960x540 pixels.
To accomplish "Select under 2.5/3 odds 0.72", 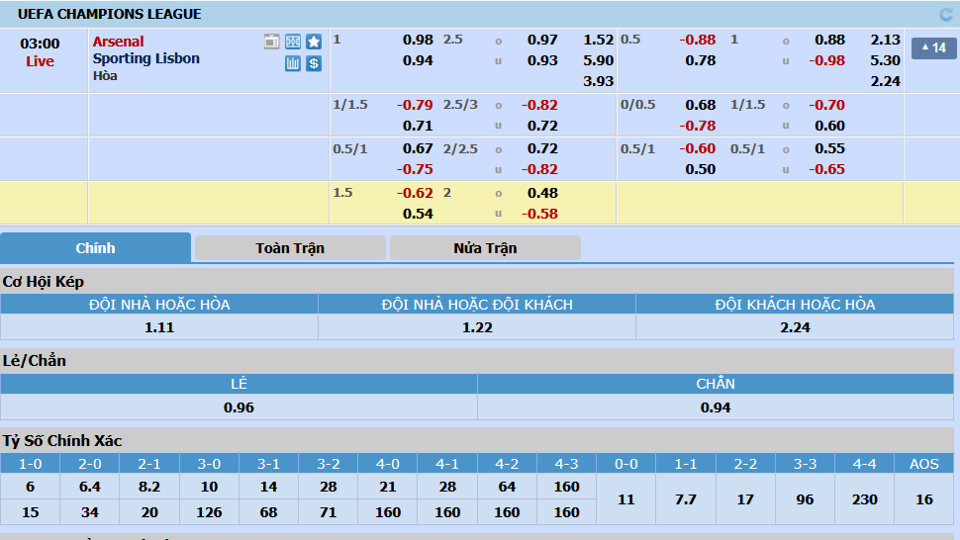I will 542,126.
